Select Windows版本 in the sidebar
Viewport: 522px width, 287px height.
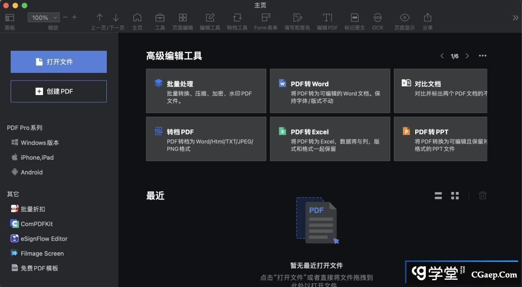(x=40, y=143)
